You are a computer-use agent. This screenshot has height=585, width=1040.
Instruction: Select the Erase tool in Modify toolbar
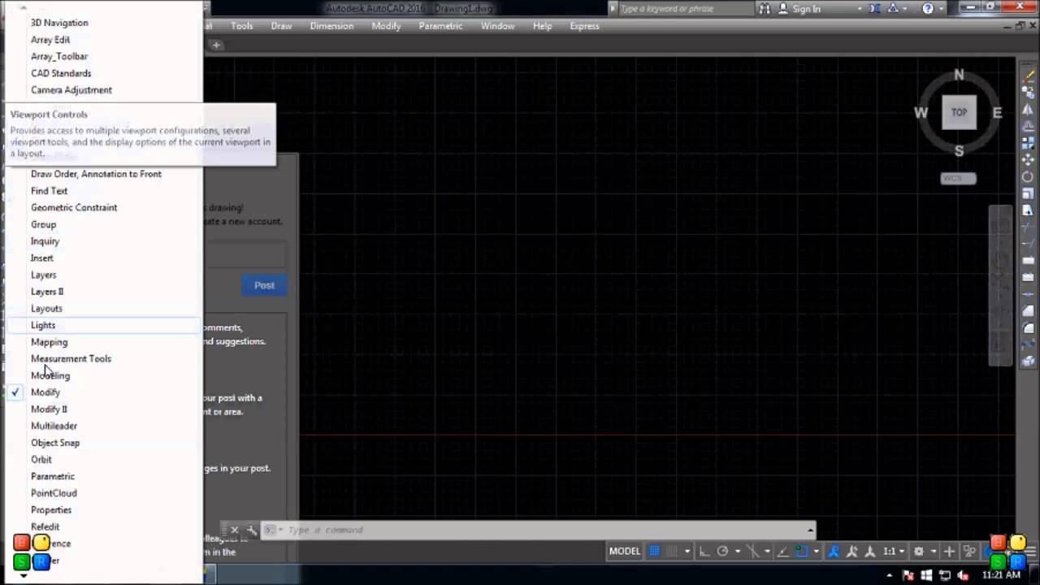coord(1028,76)
